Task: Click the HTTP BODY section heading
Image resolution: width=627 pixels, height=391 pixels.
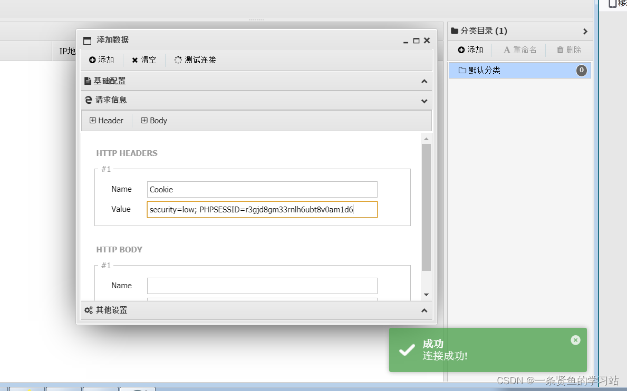Action: (x=119, y=250)
